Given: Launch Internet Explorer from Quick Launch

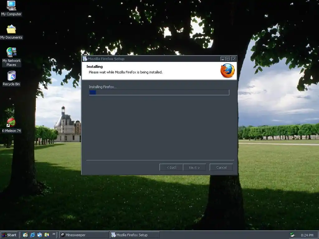Looking at the screenshot, I should pyautogui.click(x=32, y=235).
